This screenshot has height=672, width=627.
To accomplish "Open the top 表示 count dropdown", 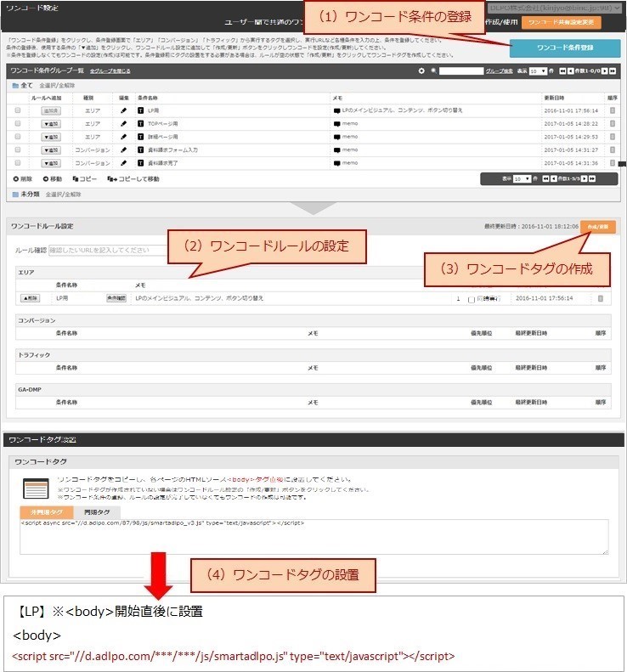I will click(538, 71).
